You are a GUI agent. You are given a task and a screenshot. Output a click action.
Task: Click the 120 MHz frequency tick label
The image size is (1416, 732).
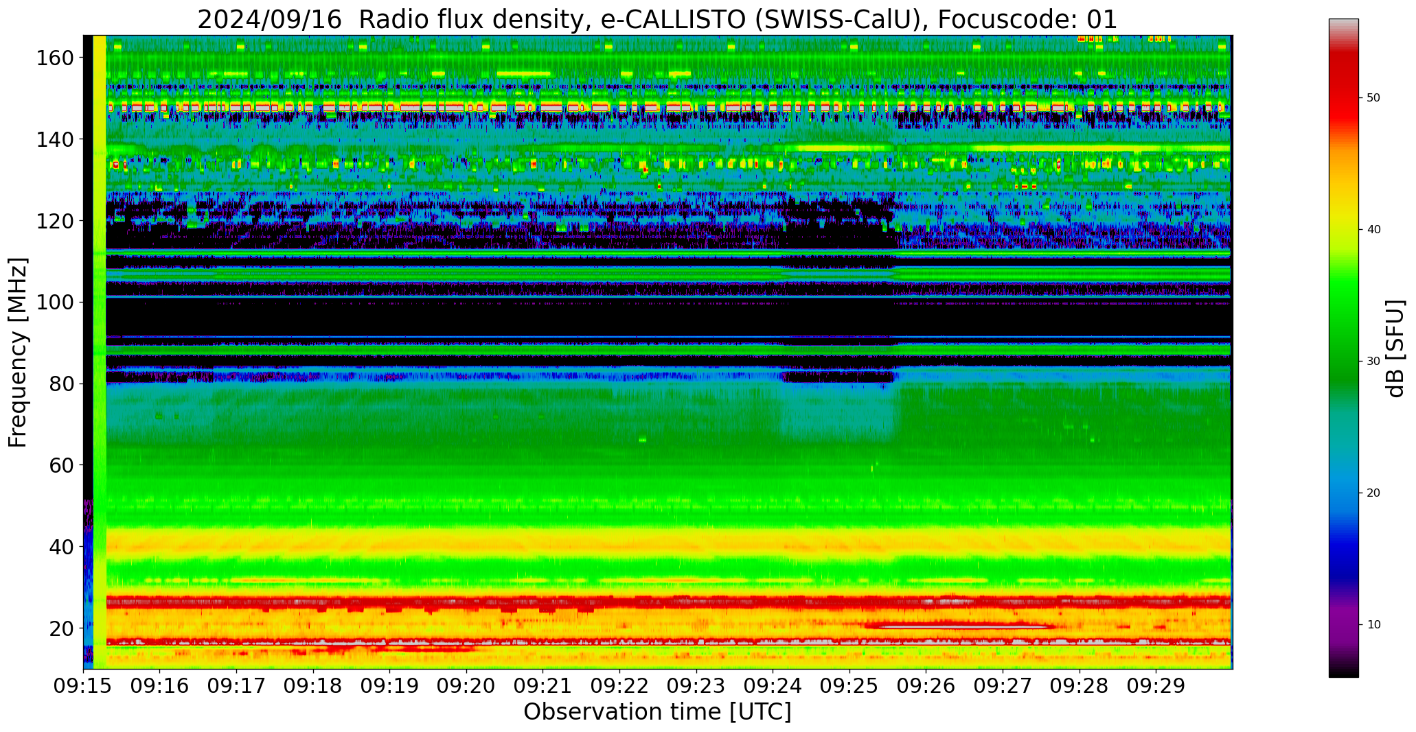[54, 221]
